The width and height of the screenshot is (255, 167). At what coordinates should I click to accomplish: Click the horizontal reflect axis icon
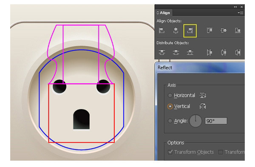(x=203, y=95)
